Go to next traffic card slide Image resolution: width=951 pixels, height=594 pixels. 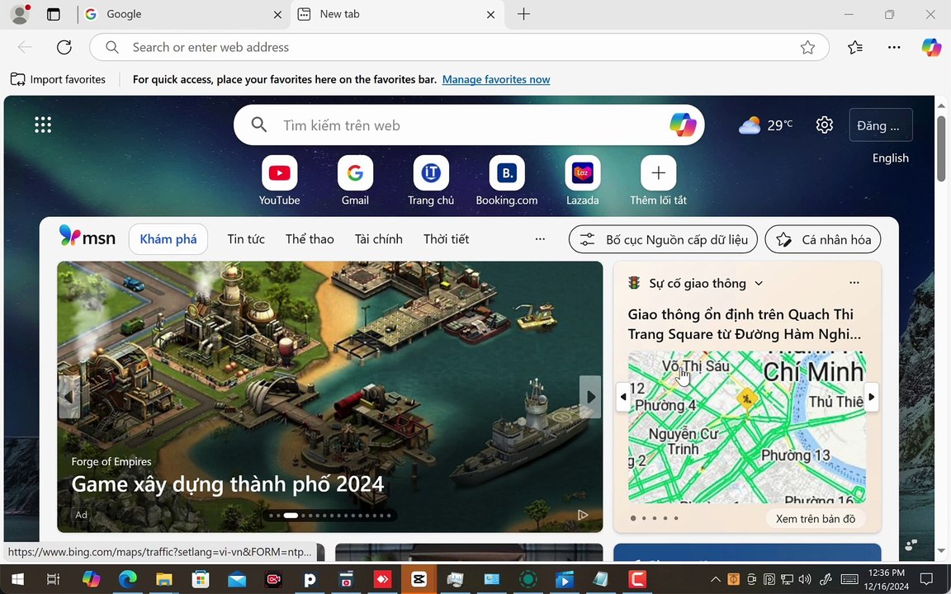tap(872, 397)
